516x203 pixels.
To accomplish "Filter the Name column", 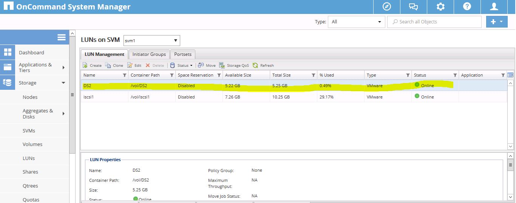I will tap(124, 75).
